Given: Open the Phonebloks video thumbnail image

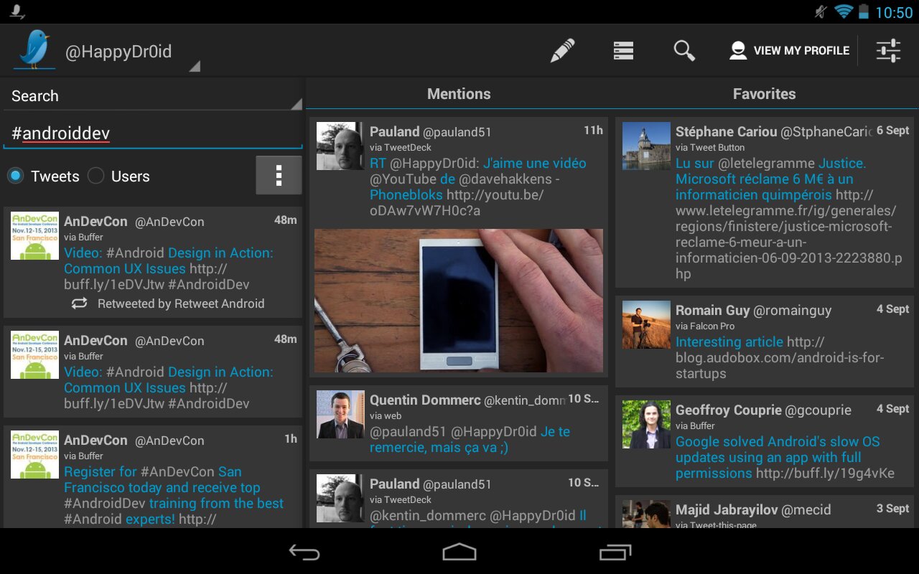Looking at the screenshot, I should [459, 300].
